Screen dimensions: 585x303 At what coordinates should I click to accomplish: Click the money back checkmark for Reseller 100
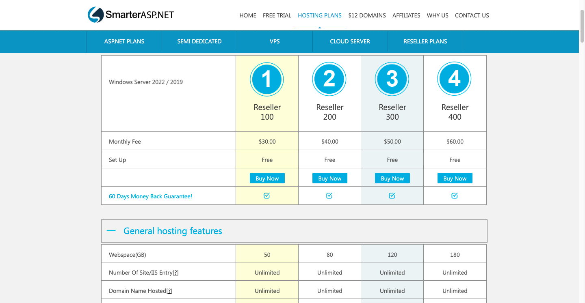click(x=267, y=196)
